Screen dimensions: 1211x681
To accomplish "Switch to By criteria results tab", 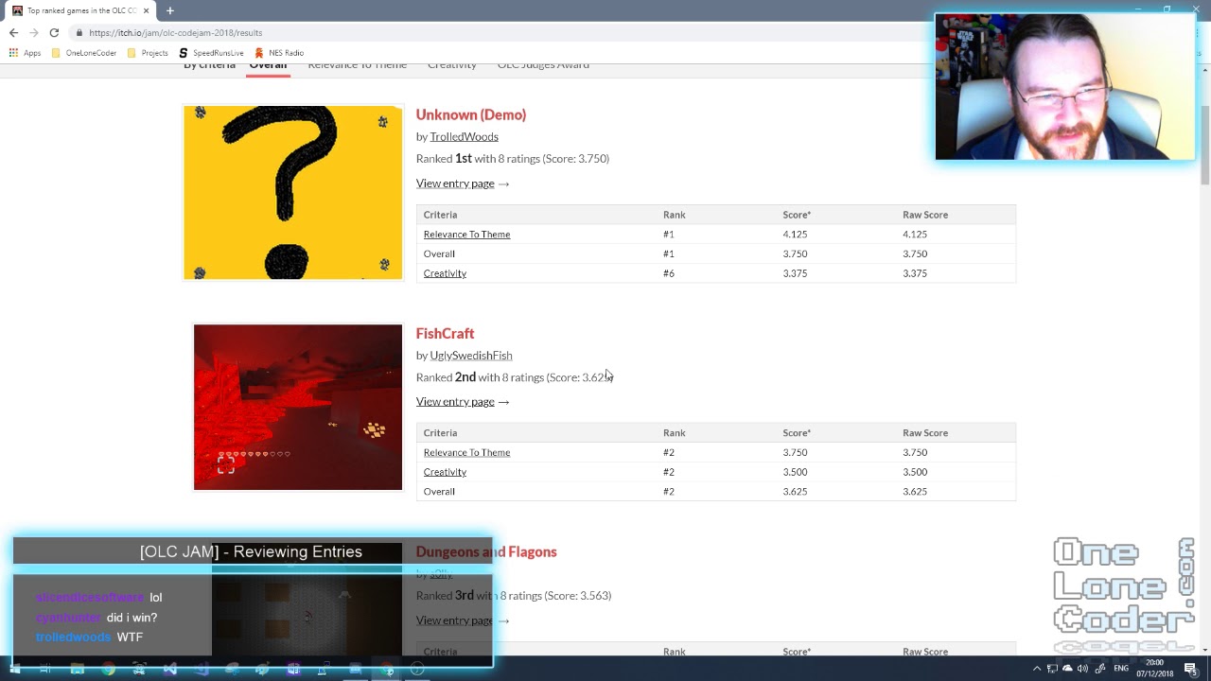I will [x=209, y=65].
